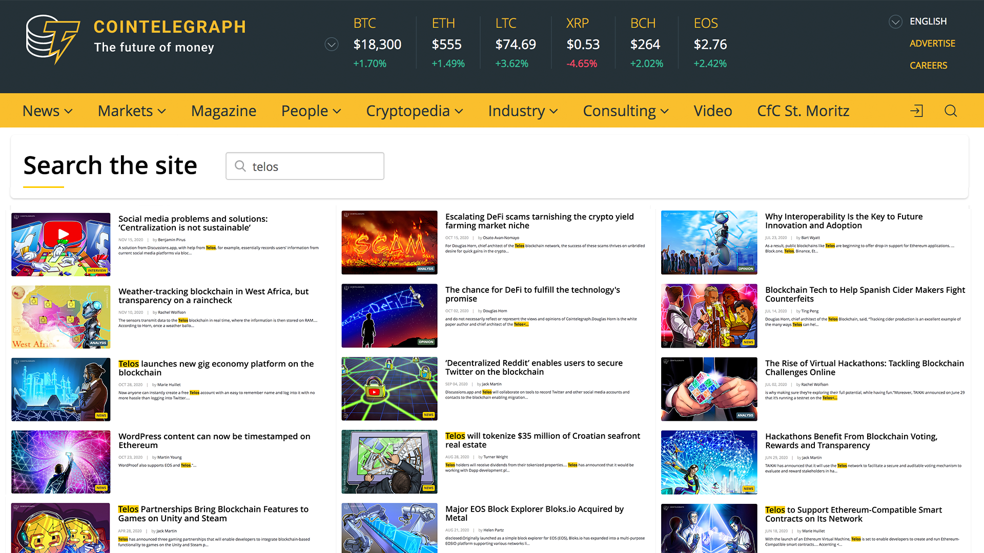Expand the Cryptopedia menu
The height and width of the screenshot is (553, 984).
click(415, 111)
